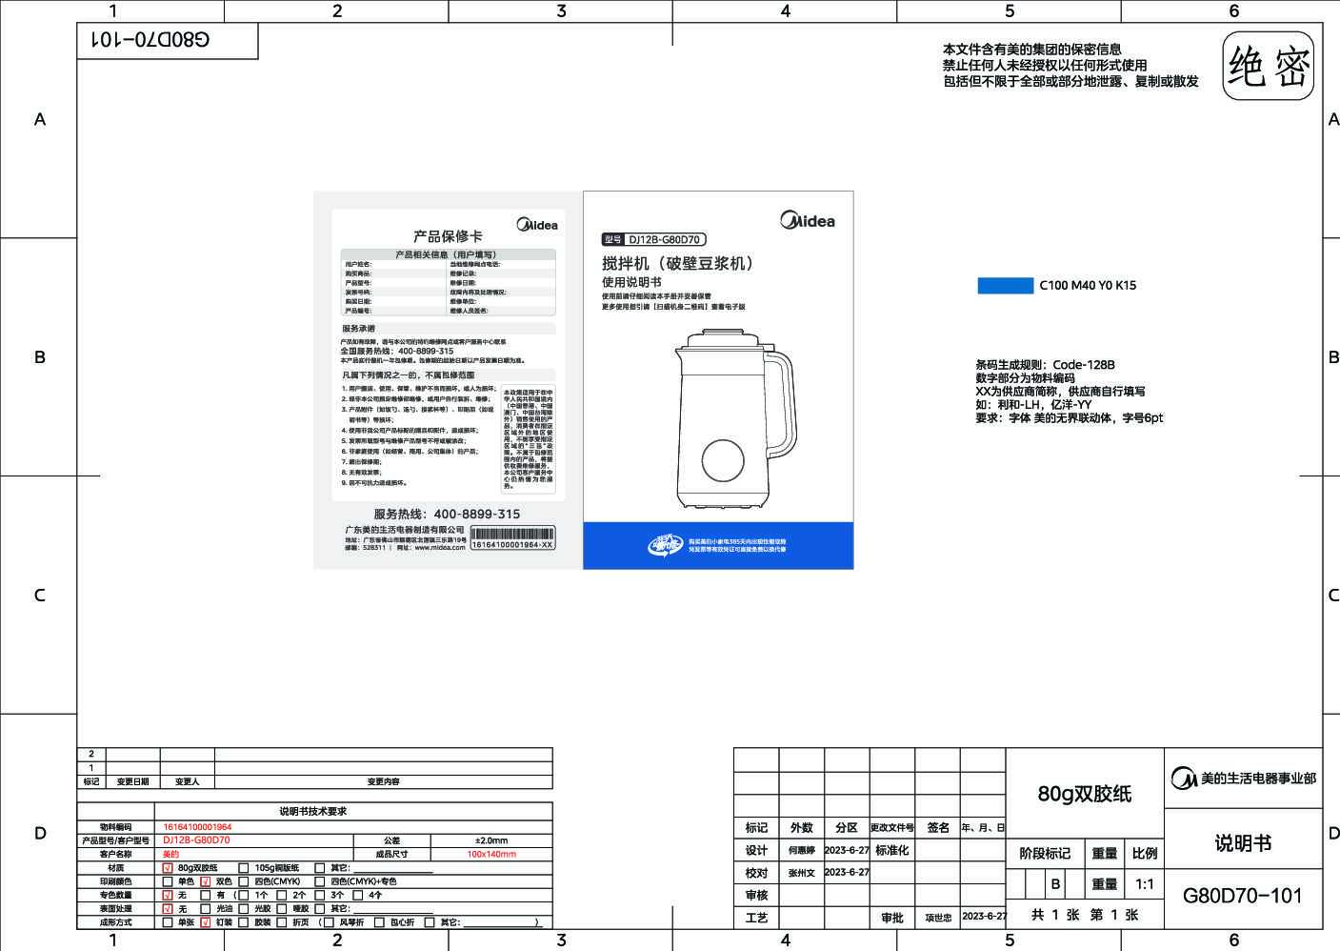The image size is (1340, 951).
Task: Check the 四色(CMYK)+专色 checkbox
Action: pos(320,881)
